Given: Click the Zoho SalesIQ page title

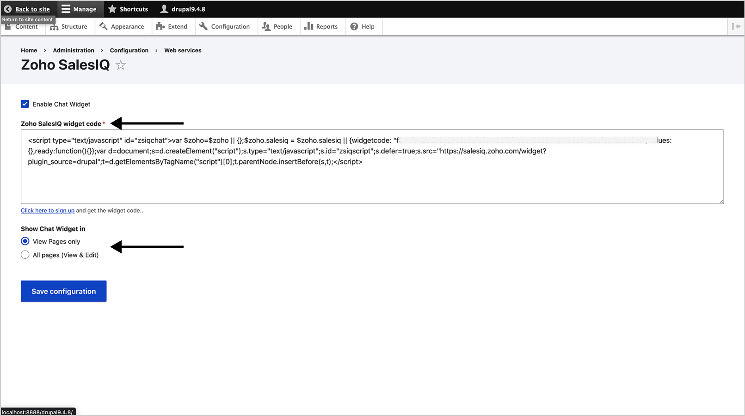Looking at the screenshot, I should pyautogui.click(x=65, y=65).
